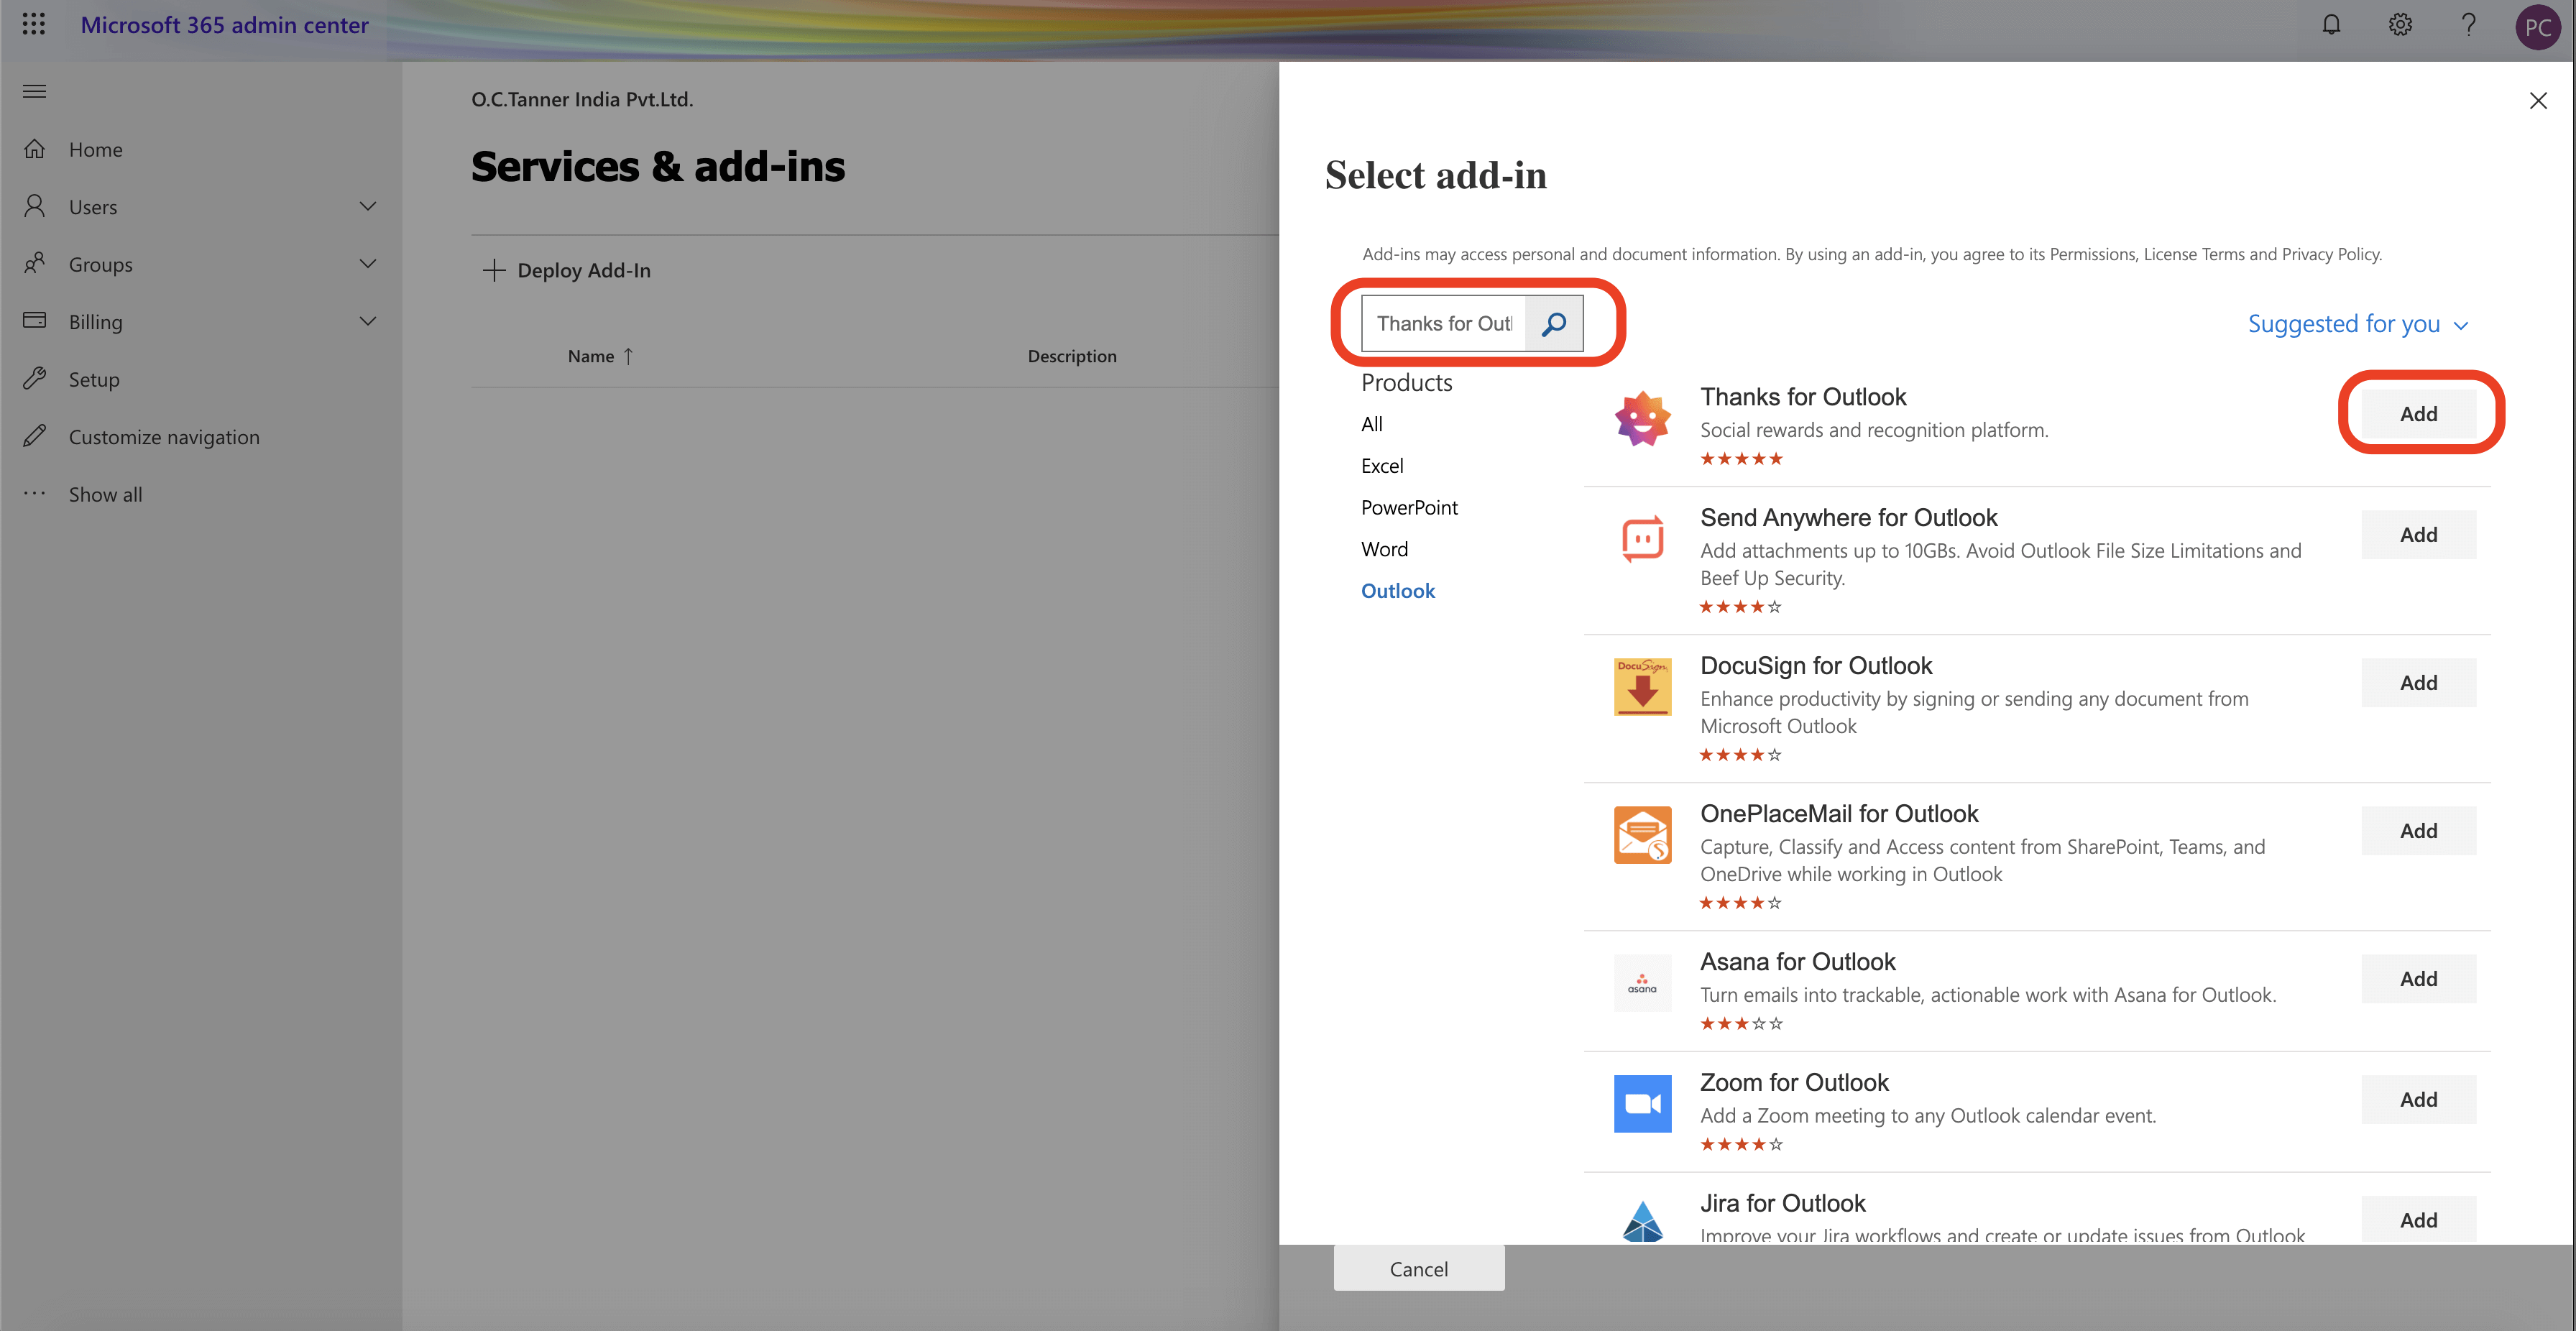Expand the Groups navigation section
The height and width of the screenshot is (1331, 2576).
[x=367, y=264]
